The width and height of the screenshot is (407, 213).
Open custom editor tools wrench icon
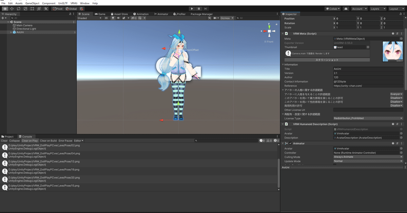click(x=46, y=8)
